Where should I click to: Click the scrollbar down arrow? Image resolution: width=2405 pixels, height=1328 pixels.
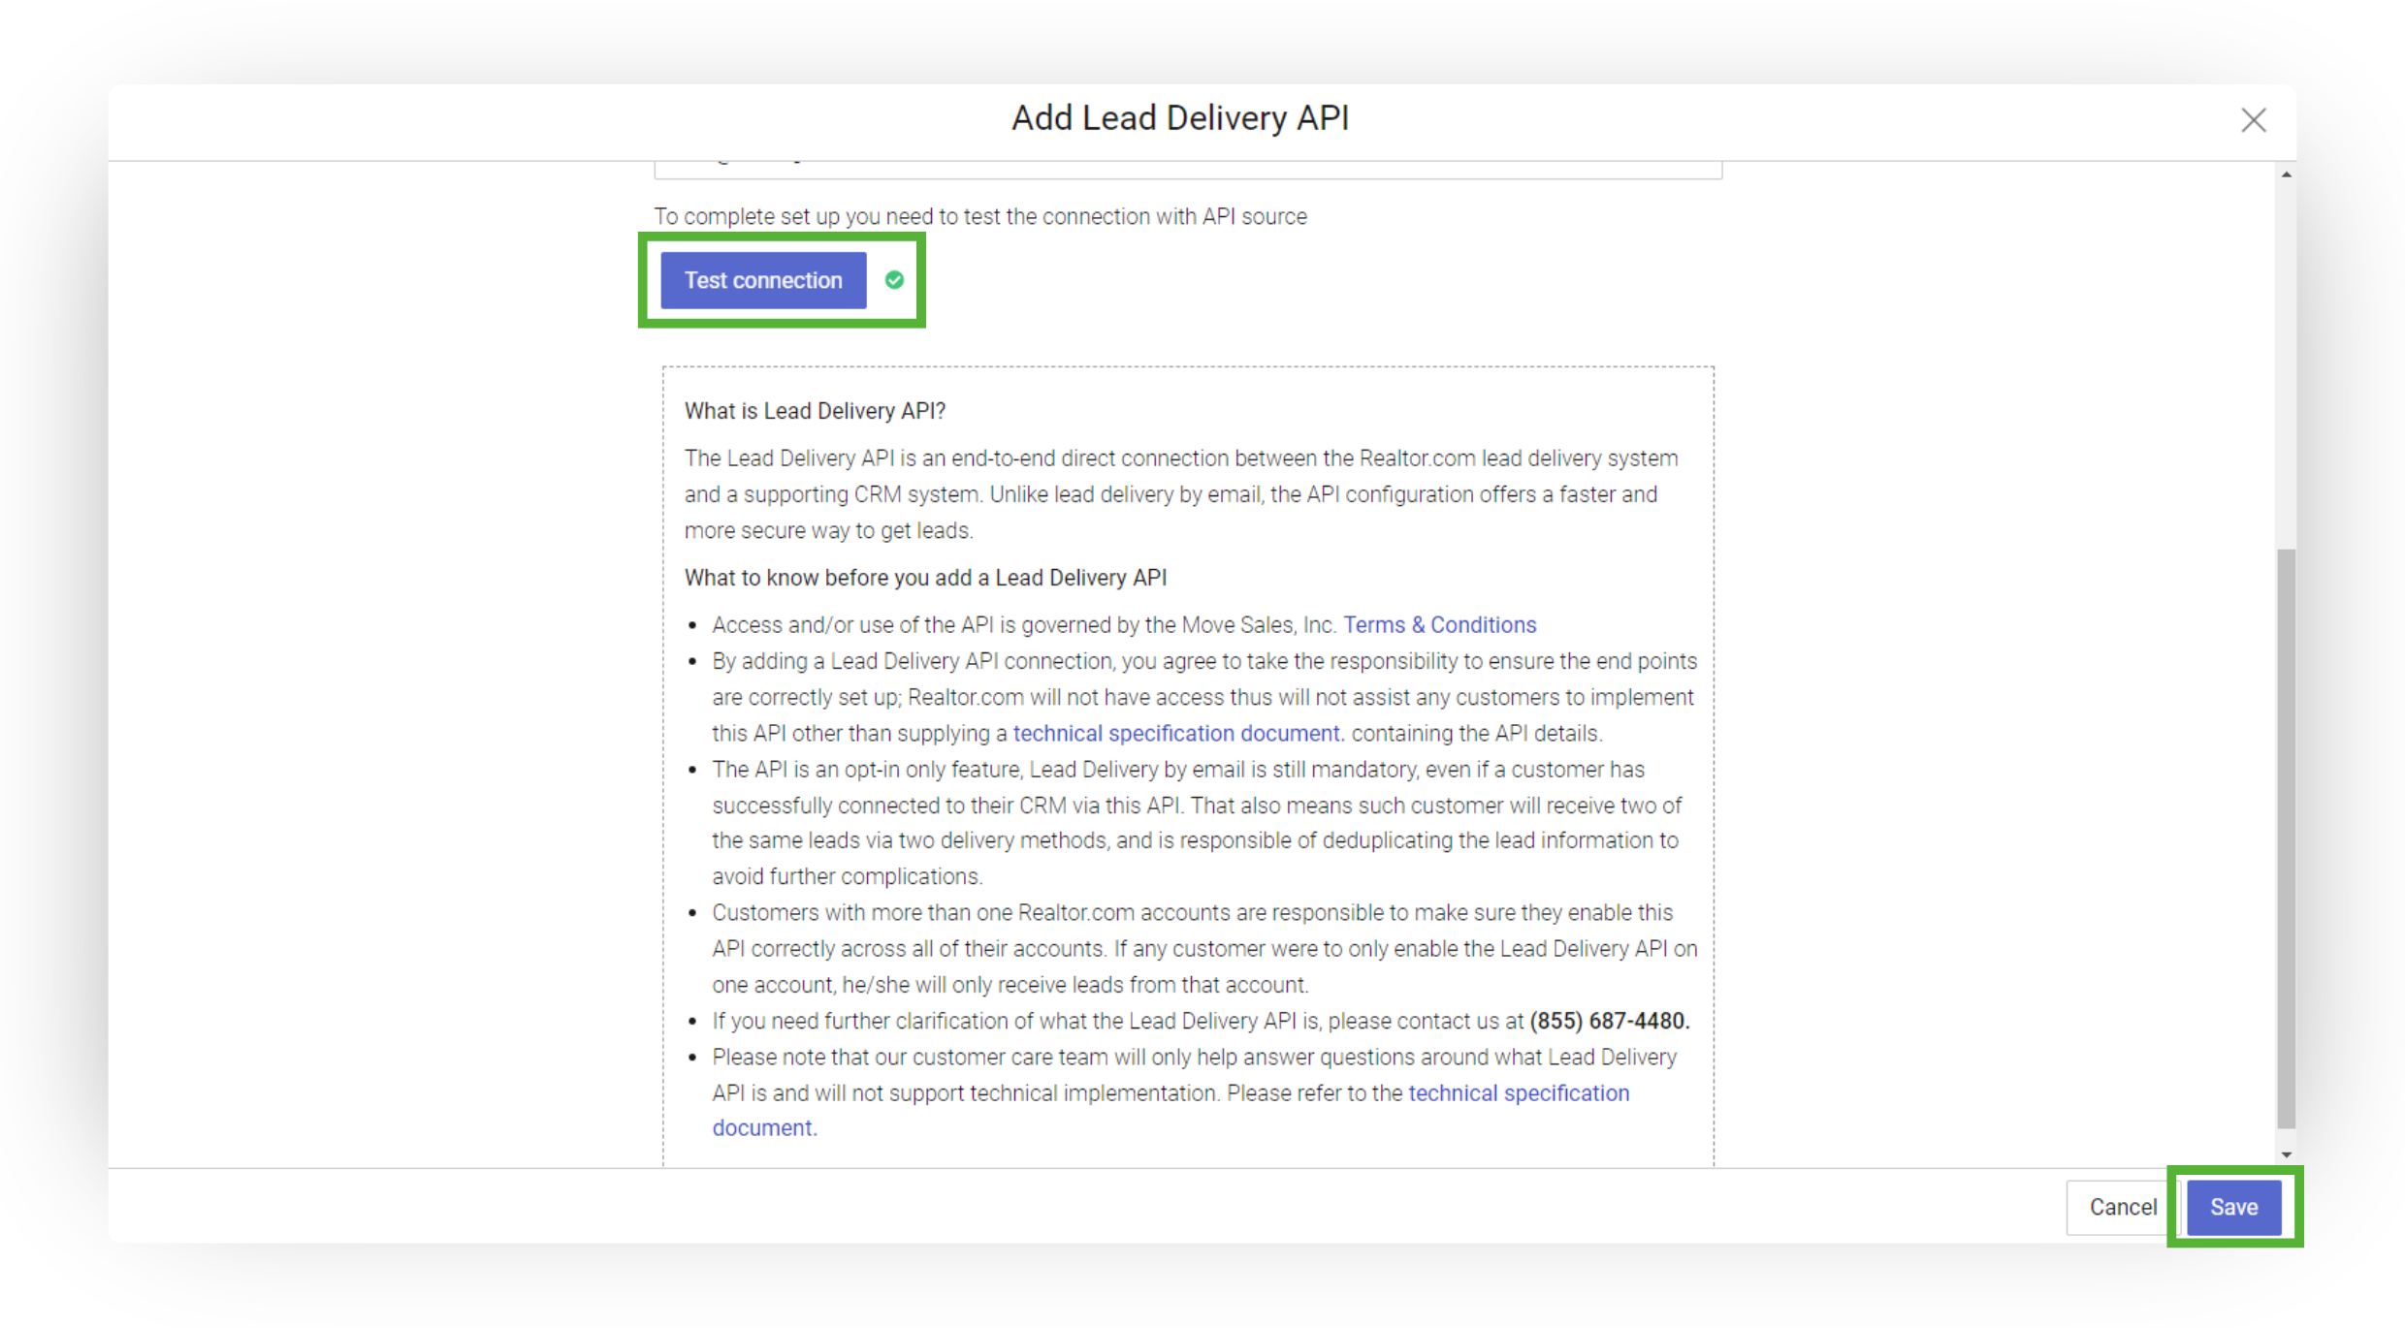2286,1154
